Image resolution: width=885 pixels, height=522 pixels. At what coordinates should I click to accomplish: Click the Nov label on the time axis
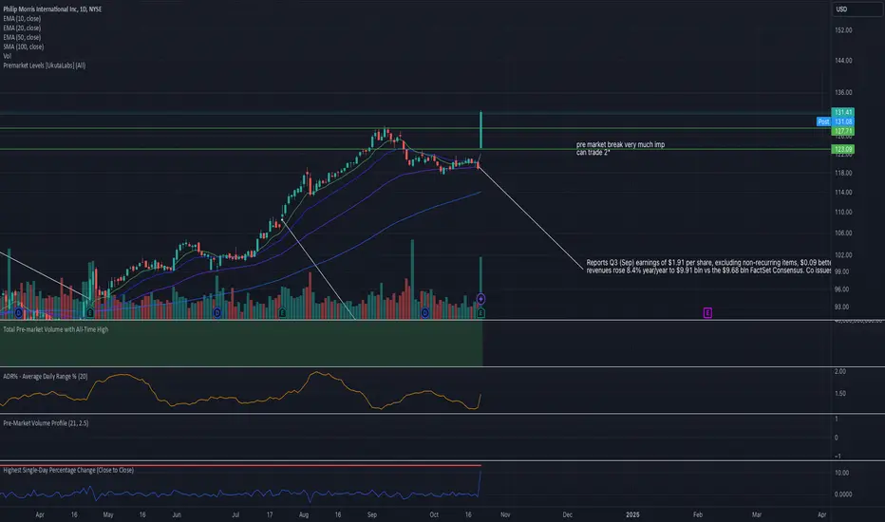(x=505, y=514)
